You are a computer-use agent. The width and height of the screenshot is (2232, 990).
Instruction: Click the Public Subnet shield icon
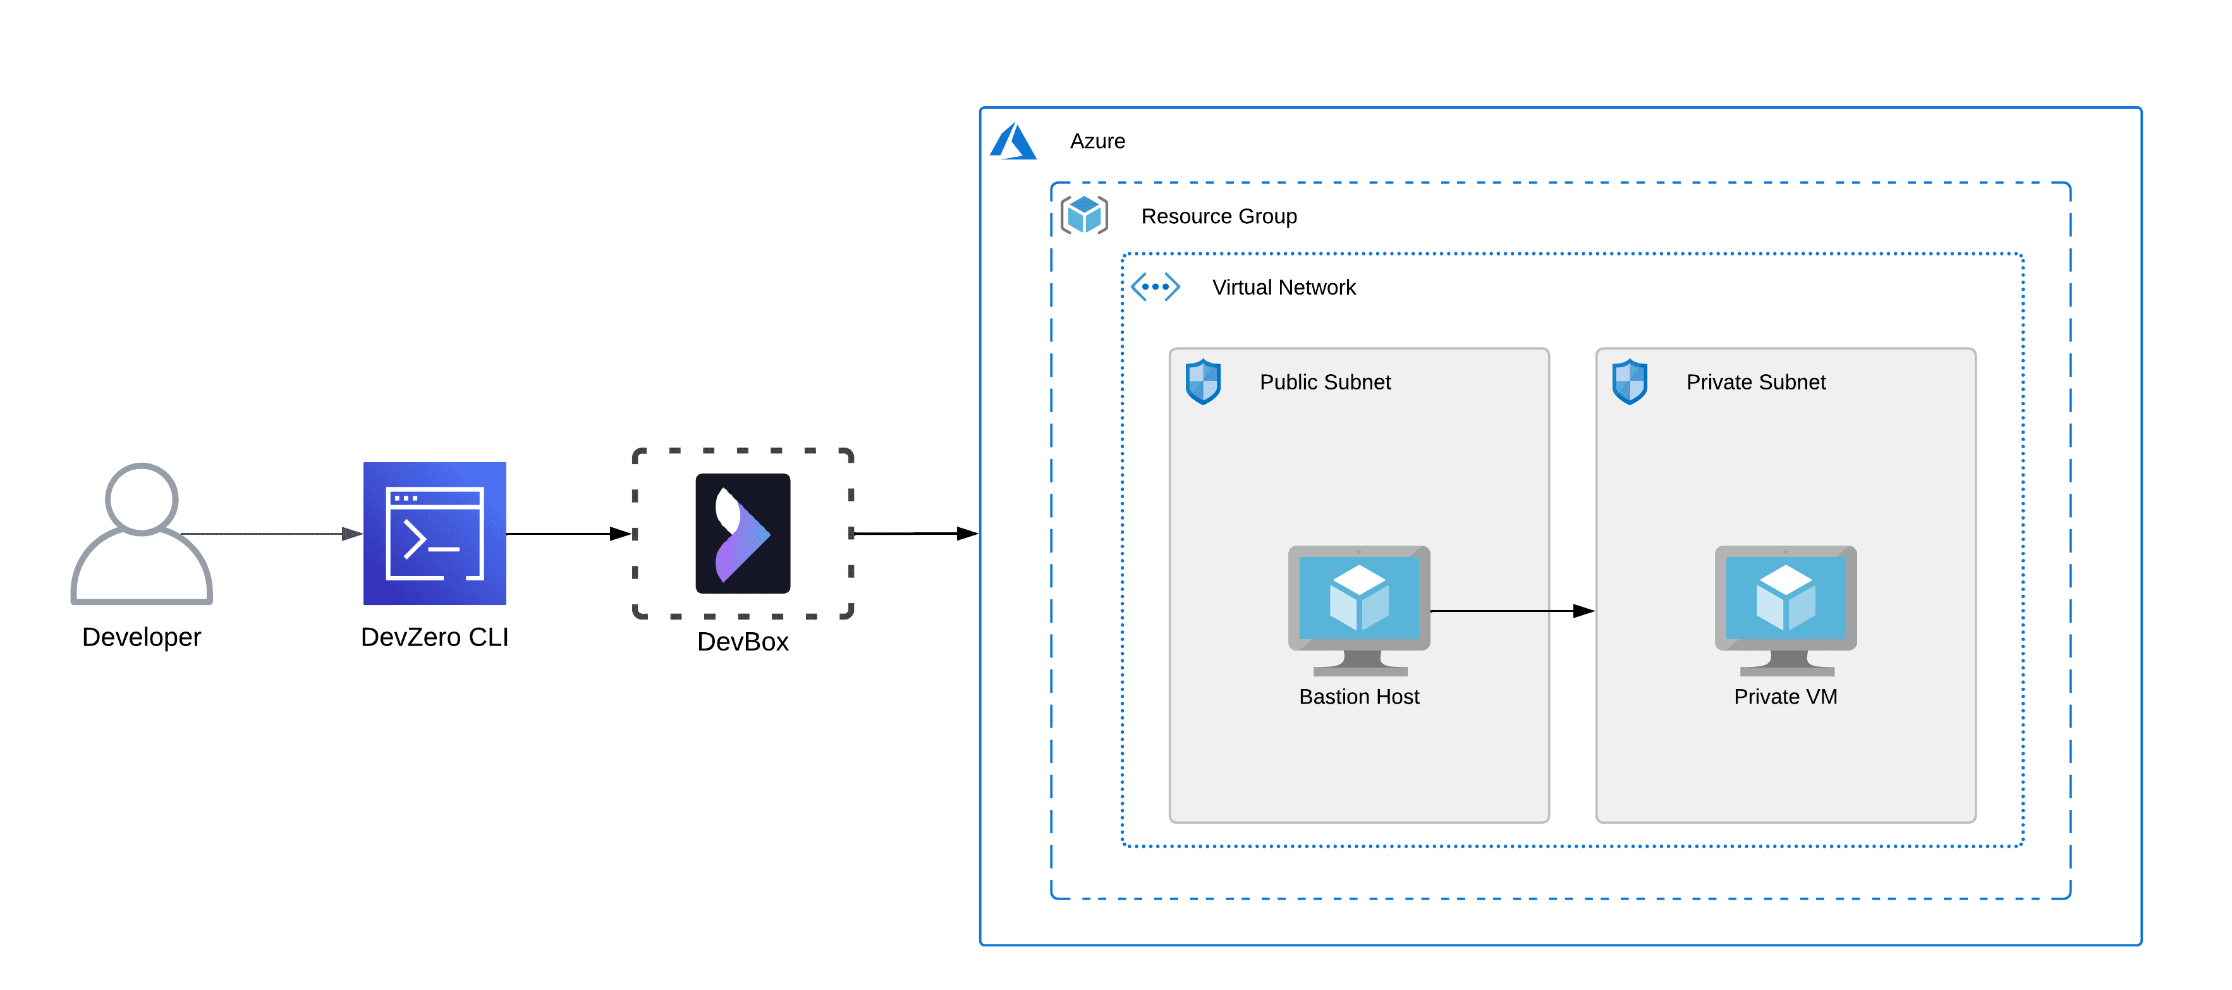[1203, 381]
